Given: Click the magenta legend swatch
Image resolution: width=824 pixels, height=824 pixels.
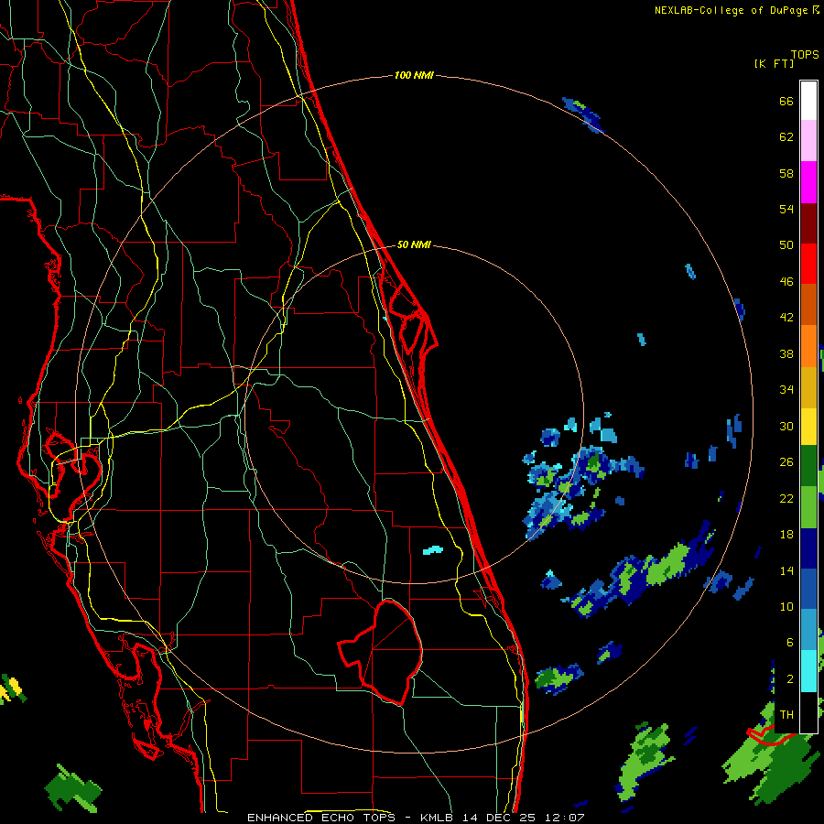Looking at the screenshot, I should (x=808, y=182).
